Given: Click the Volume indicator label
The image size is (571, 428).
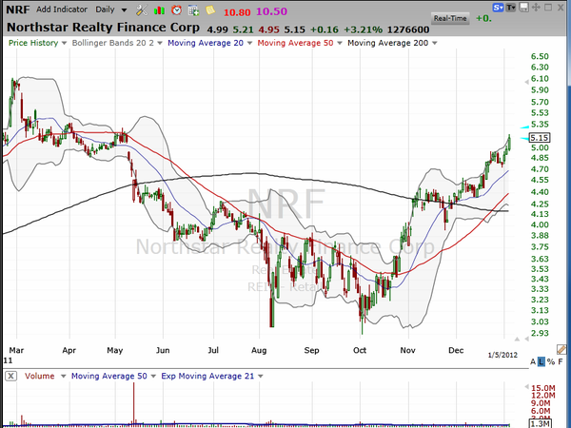Looking at the screenshot, I should [x=39, y=376].
